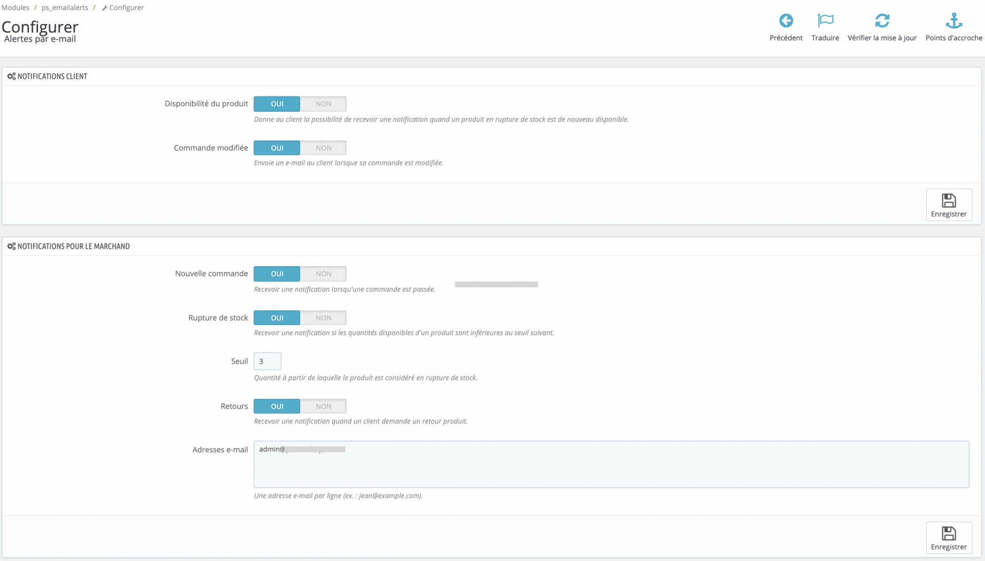The image size is (985, 561).
Task: Click the 'Notifications pour le marchand' heading
Action: tap(73, 246)
